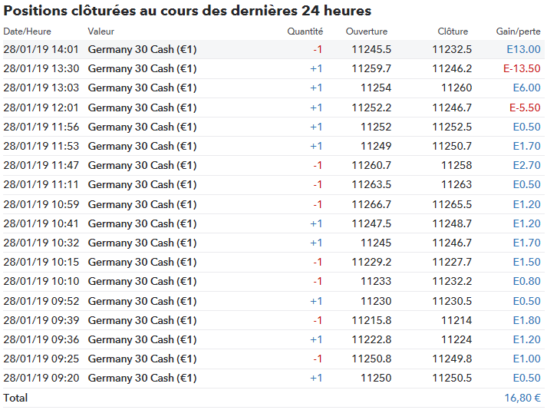
Task: Sort by the Ouverture column header
Action: coord(366,31)
